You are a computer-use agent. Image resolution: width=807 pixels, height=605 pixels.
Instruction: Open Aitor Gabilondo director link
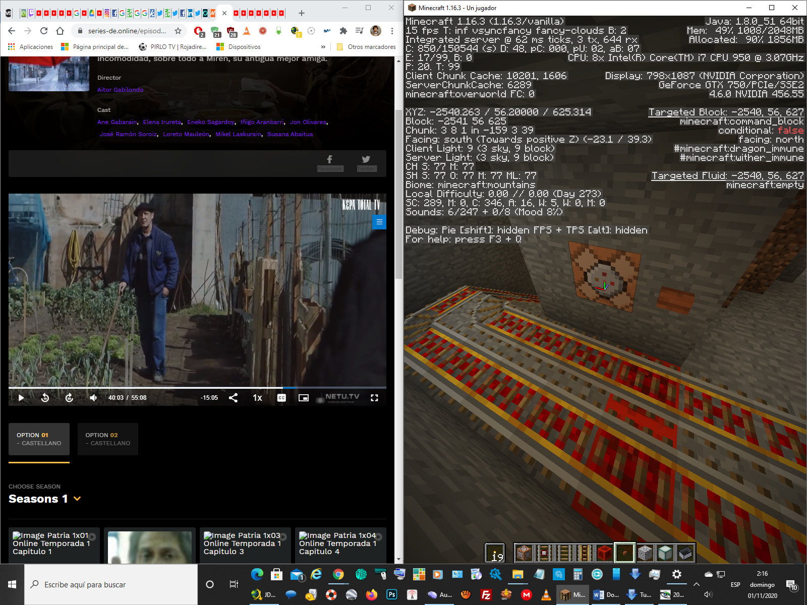coord(120,90)
